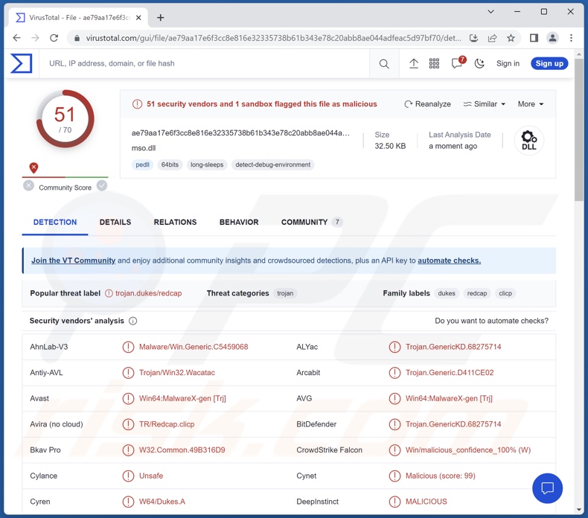This screenshot has width=588, height=518.
Task: Click Join the VT Community link
Action: tap(73, 260)
